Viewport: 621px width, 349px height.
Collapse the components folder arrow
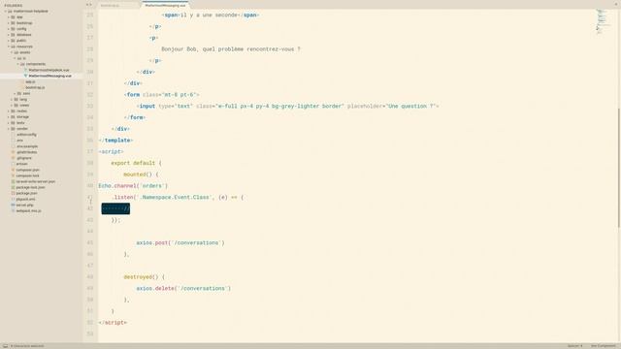17,64
